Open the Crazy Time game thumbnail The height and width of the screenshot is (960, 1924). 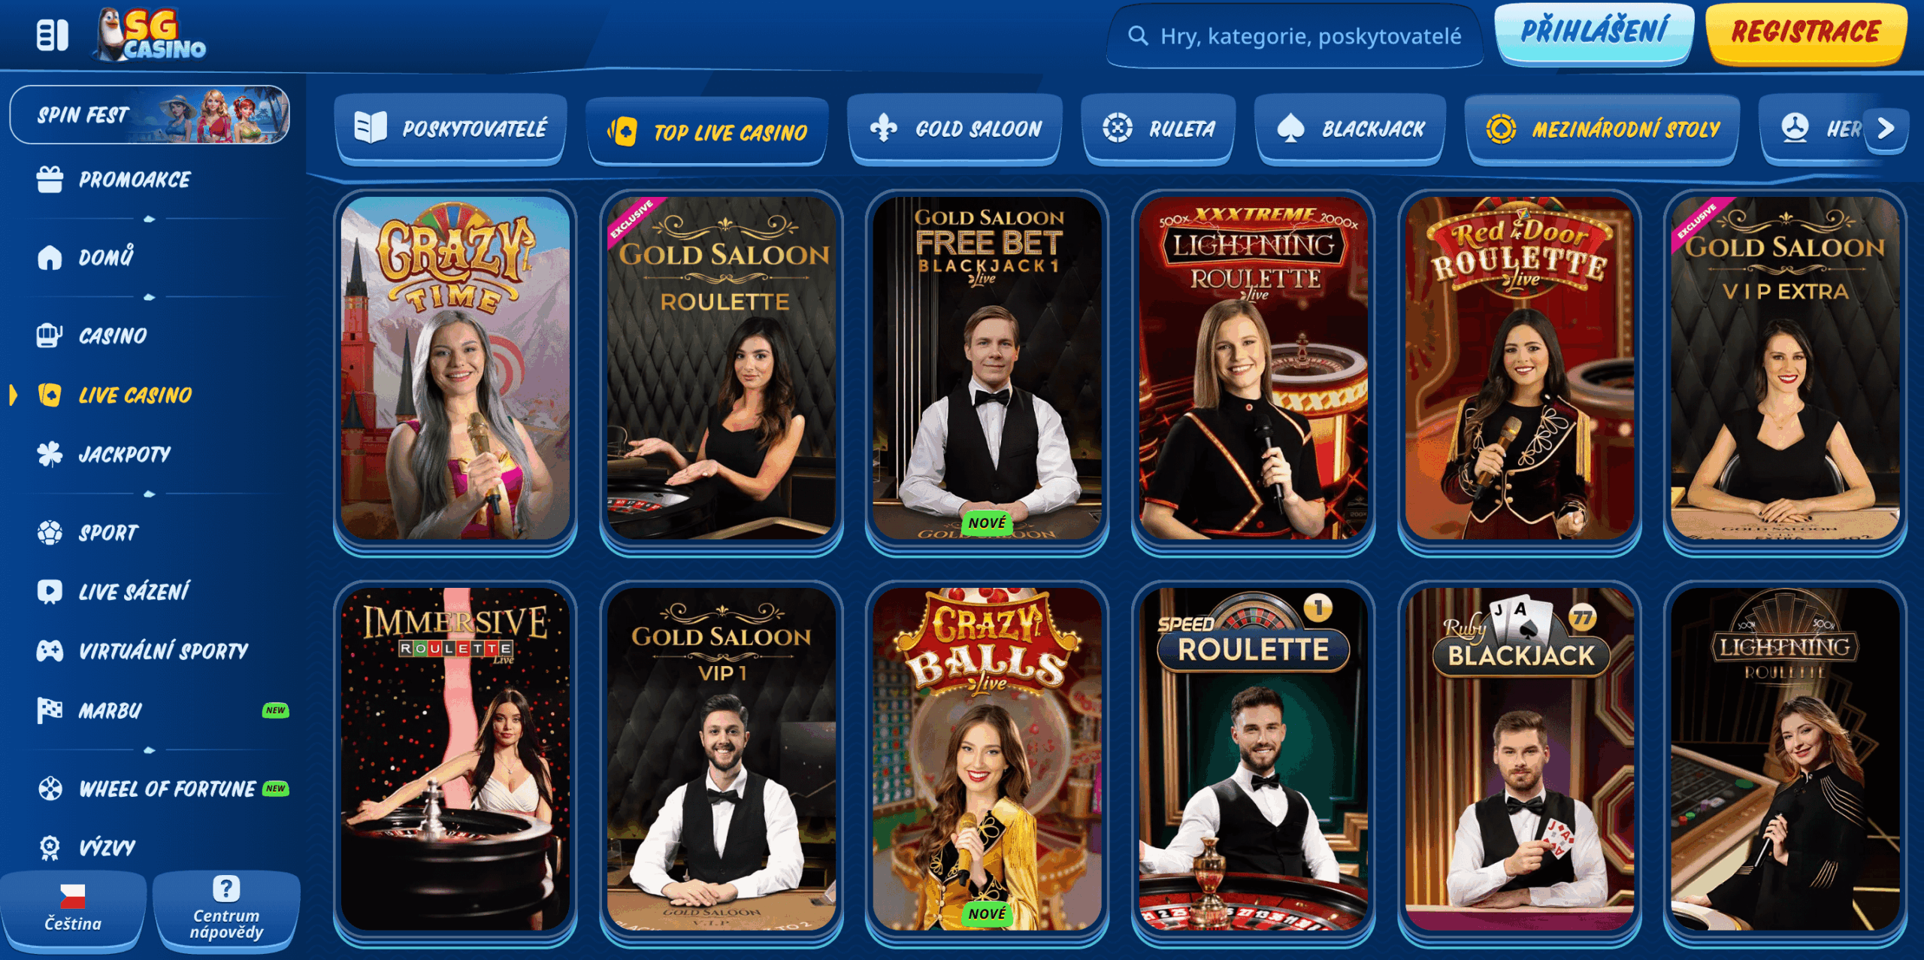pyautogui.click(x=455, y=368)
